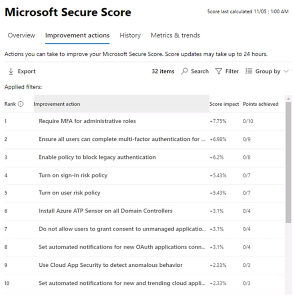This screenshot has width=294, height=301.
Task: Open Turn on sign-in risk policy action
Action: [x=73, y=175]
